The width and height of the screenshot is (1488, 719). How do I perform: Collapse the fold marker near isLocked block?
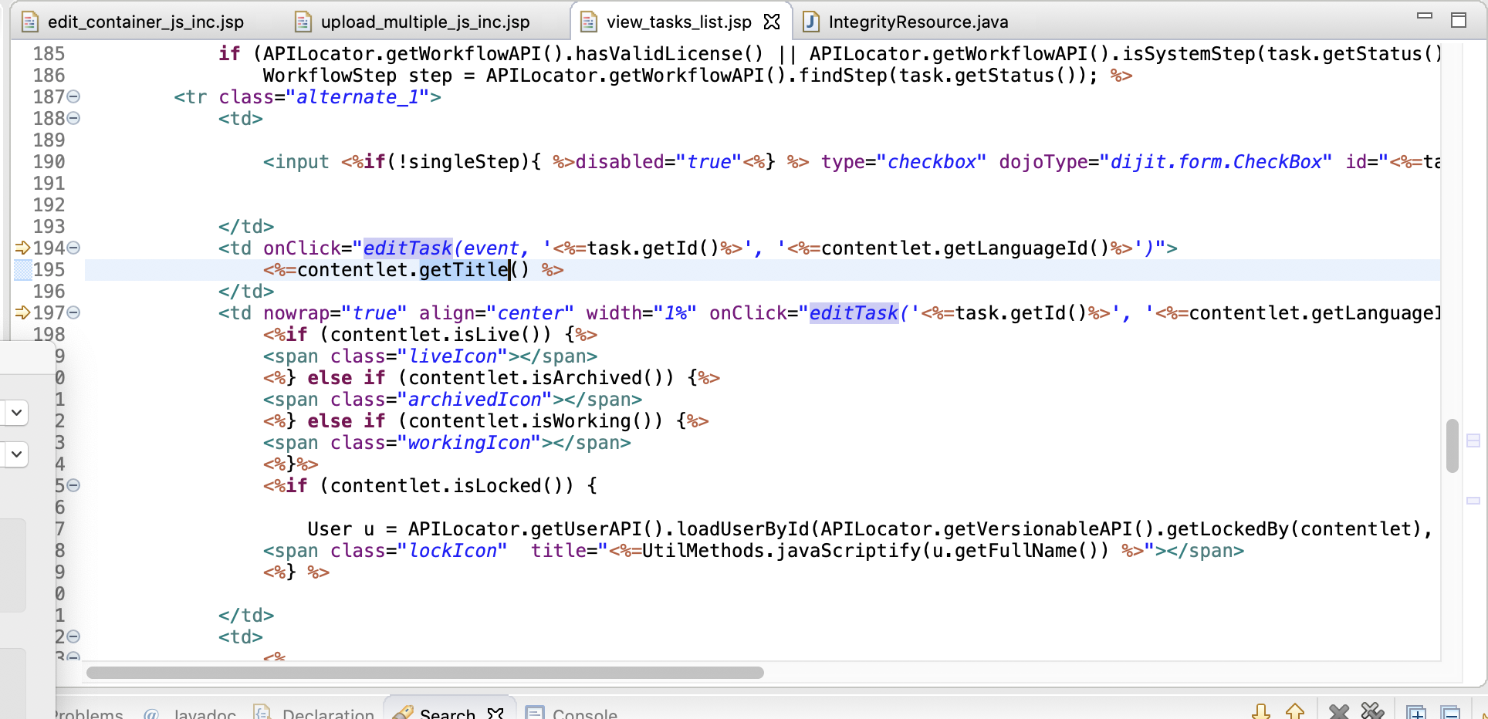point(73,485)
